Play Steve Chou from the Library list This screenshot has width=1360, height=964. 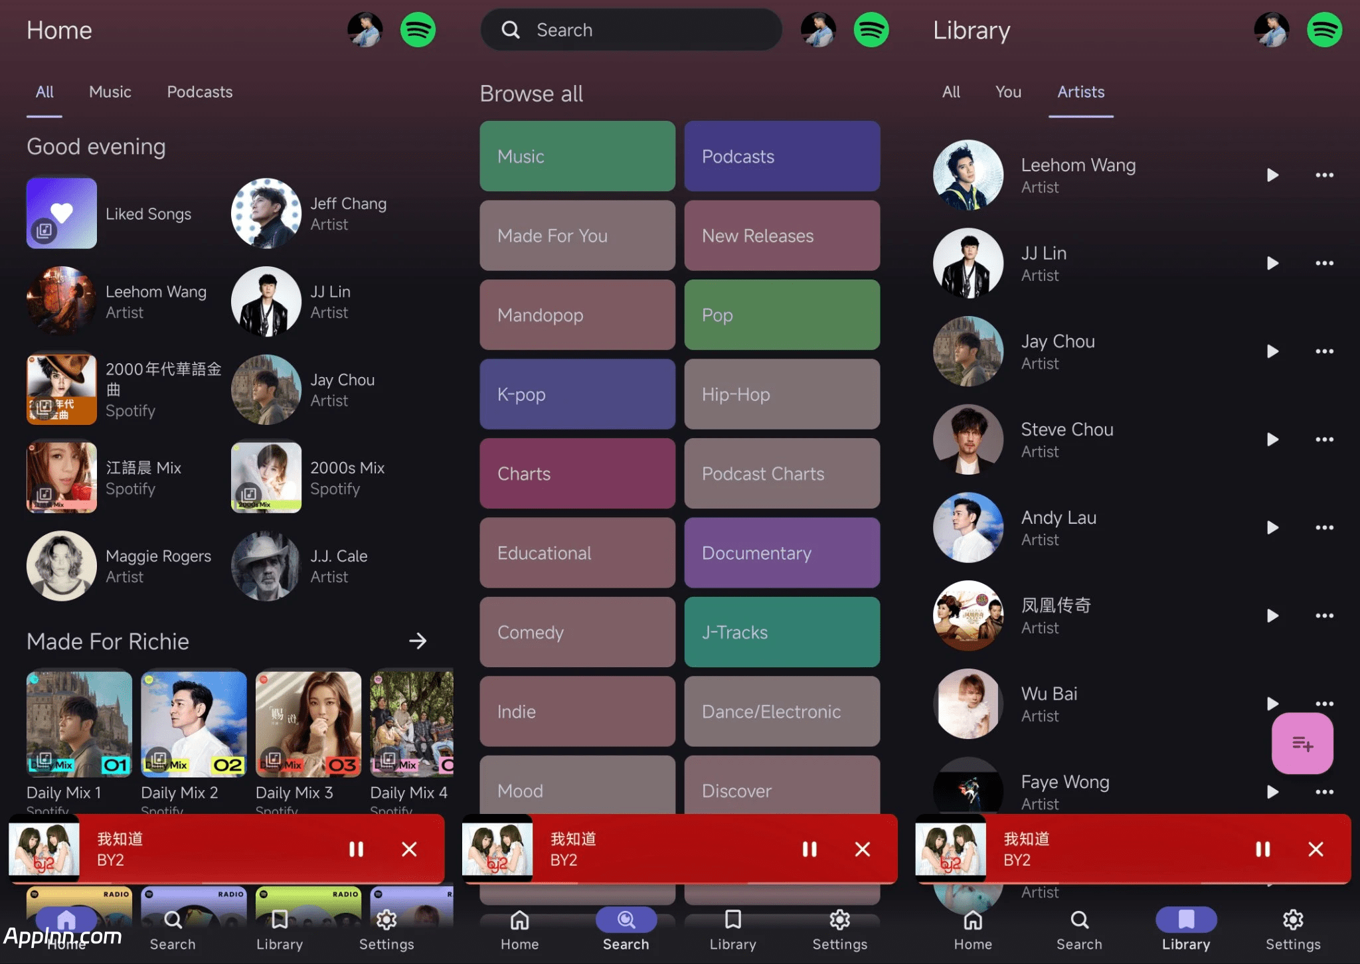pyautogui.click(x=1272, y=440)
